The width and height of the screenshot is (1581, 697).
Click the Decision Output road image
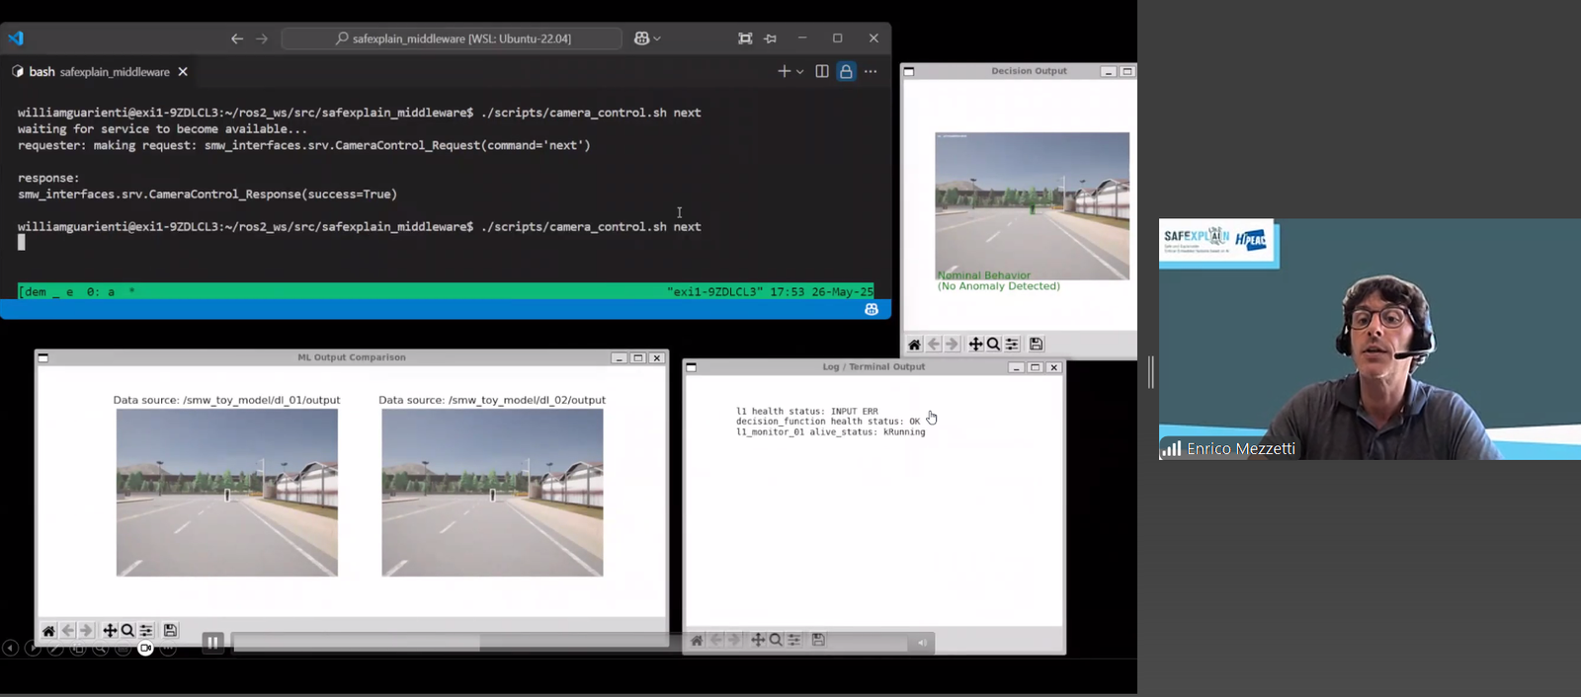click(x=1033, y=206)
